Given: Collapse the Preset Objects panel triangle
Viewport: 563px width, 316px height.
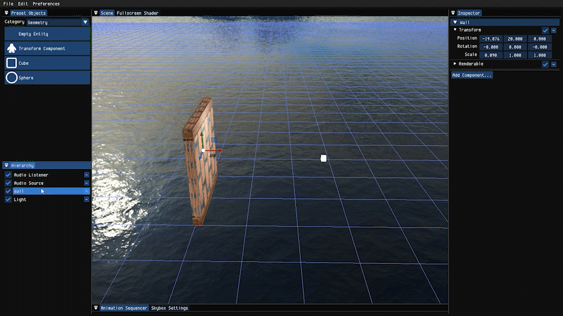Looking at the screenshot, I should (x=6, y=13).
